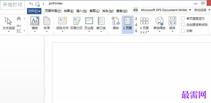
Task: Select the 1 页面 single page layout
Action: [128, 25]
